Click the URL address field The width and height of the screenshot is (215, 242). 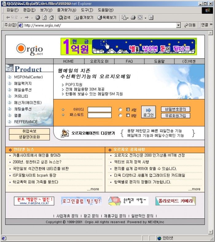point(100,25)
